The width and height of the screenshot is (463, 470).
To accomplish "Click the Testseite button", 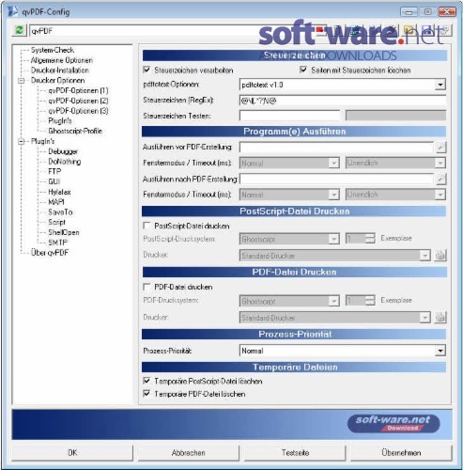I will pos(295,452).
